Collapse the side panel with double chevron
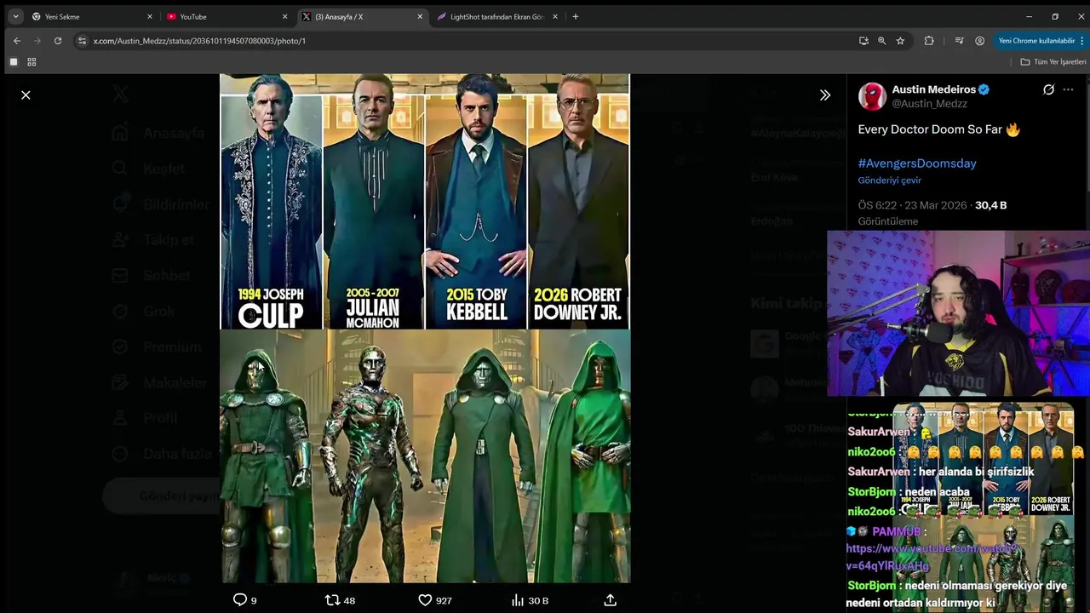Image resolution: width=1090 pixels, height=613 pixels. [x=824, y=95]
